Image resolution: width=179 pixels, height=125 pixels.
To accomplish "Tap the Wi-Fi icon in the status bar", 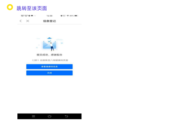I will point(68,16).
